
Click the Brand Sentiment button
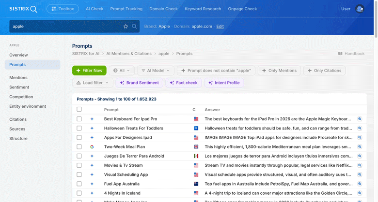[140, 83]
